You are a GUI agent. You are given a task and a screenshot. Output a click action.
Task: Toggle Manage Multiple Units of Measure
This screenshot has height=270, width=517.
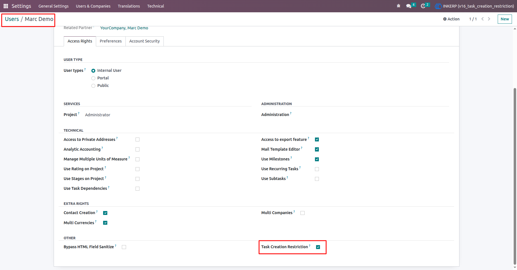click(x=137, y=159)
